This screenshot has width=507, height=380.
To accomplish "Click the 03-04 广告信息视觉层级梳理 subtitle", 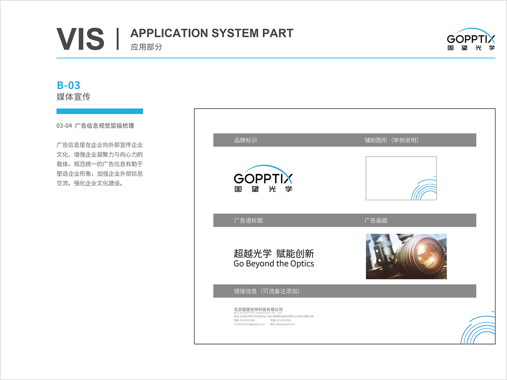I will pyautogui.click(x=95, y=126).
